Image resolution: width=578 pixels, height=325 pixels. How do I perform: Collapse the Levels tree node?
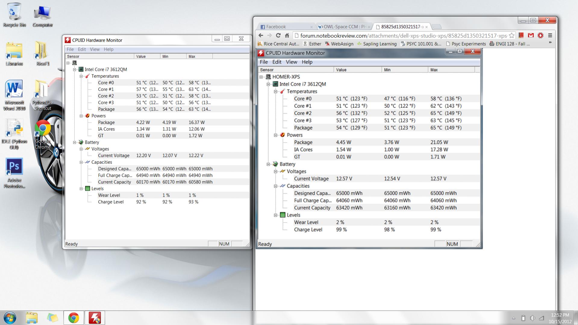(81, 189)
